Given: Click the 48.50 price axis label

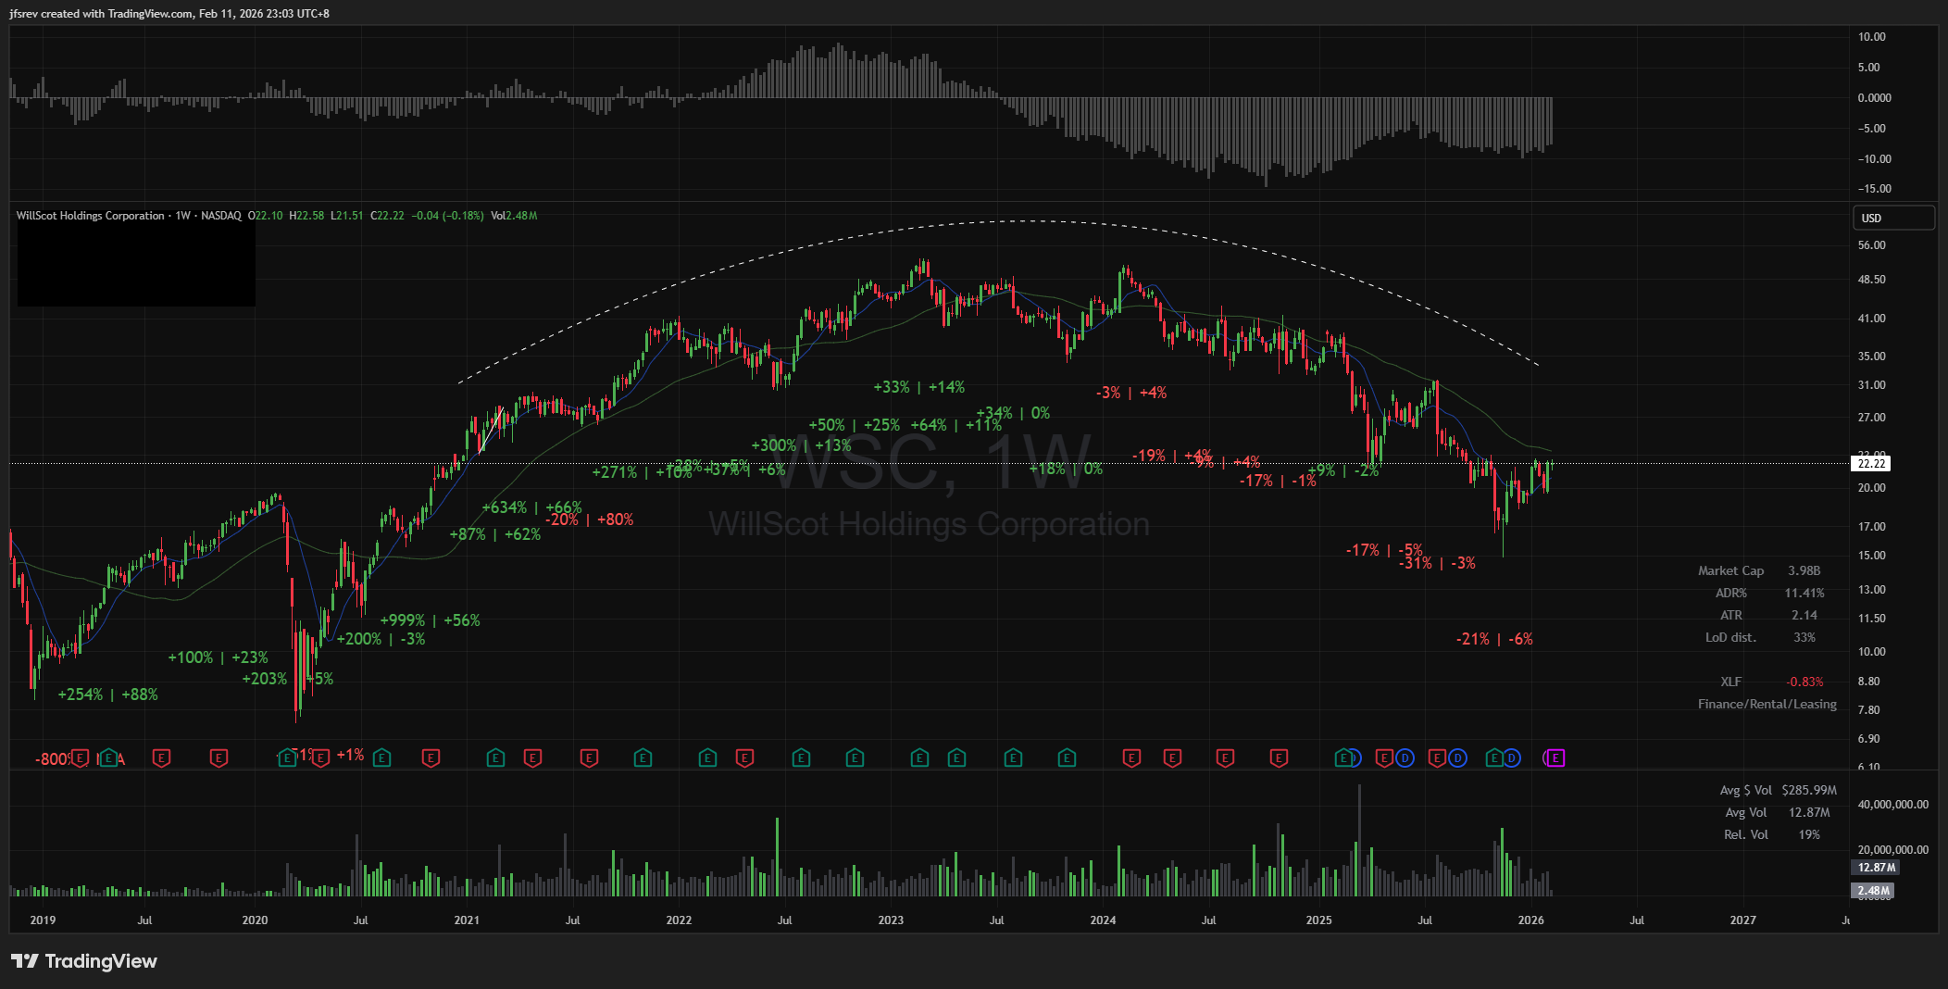Looking at the screenshot, I should (x=1872, y=280).
